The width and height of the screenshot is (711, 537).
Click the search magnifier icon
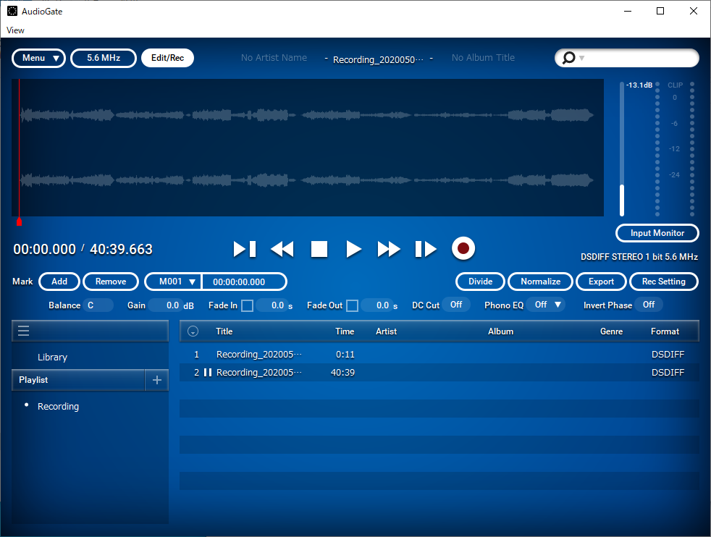[568, 58]
